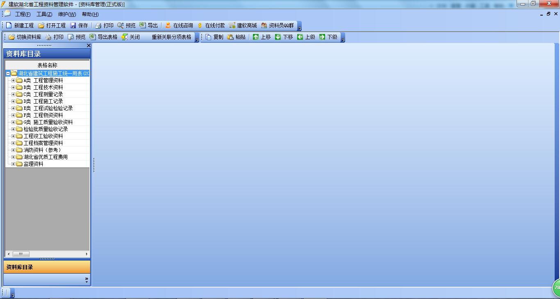The height and width of the screenshot is (299, 560).
Task: Open main toolbar options dropdown after 资料员QQ群
Action: [299, 26]
